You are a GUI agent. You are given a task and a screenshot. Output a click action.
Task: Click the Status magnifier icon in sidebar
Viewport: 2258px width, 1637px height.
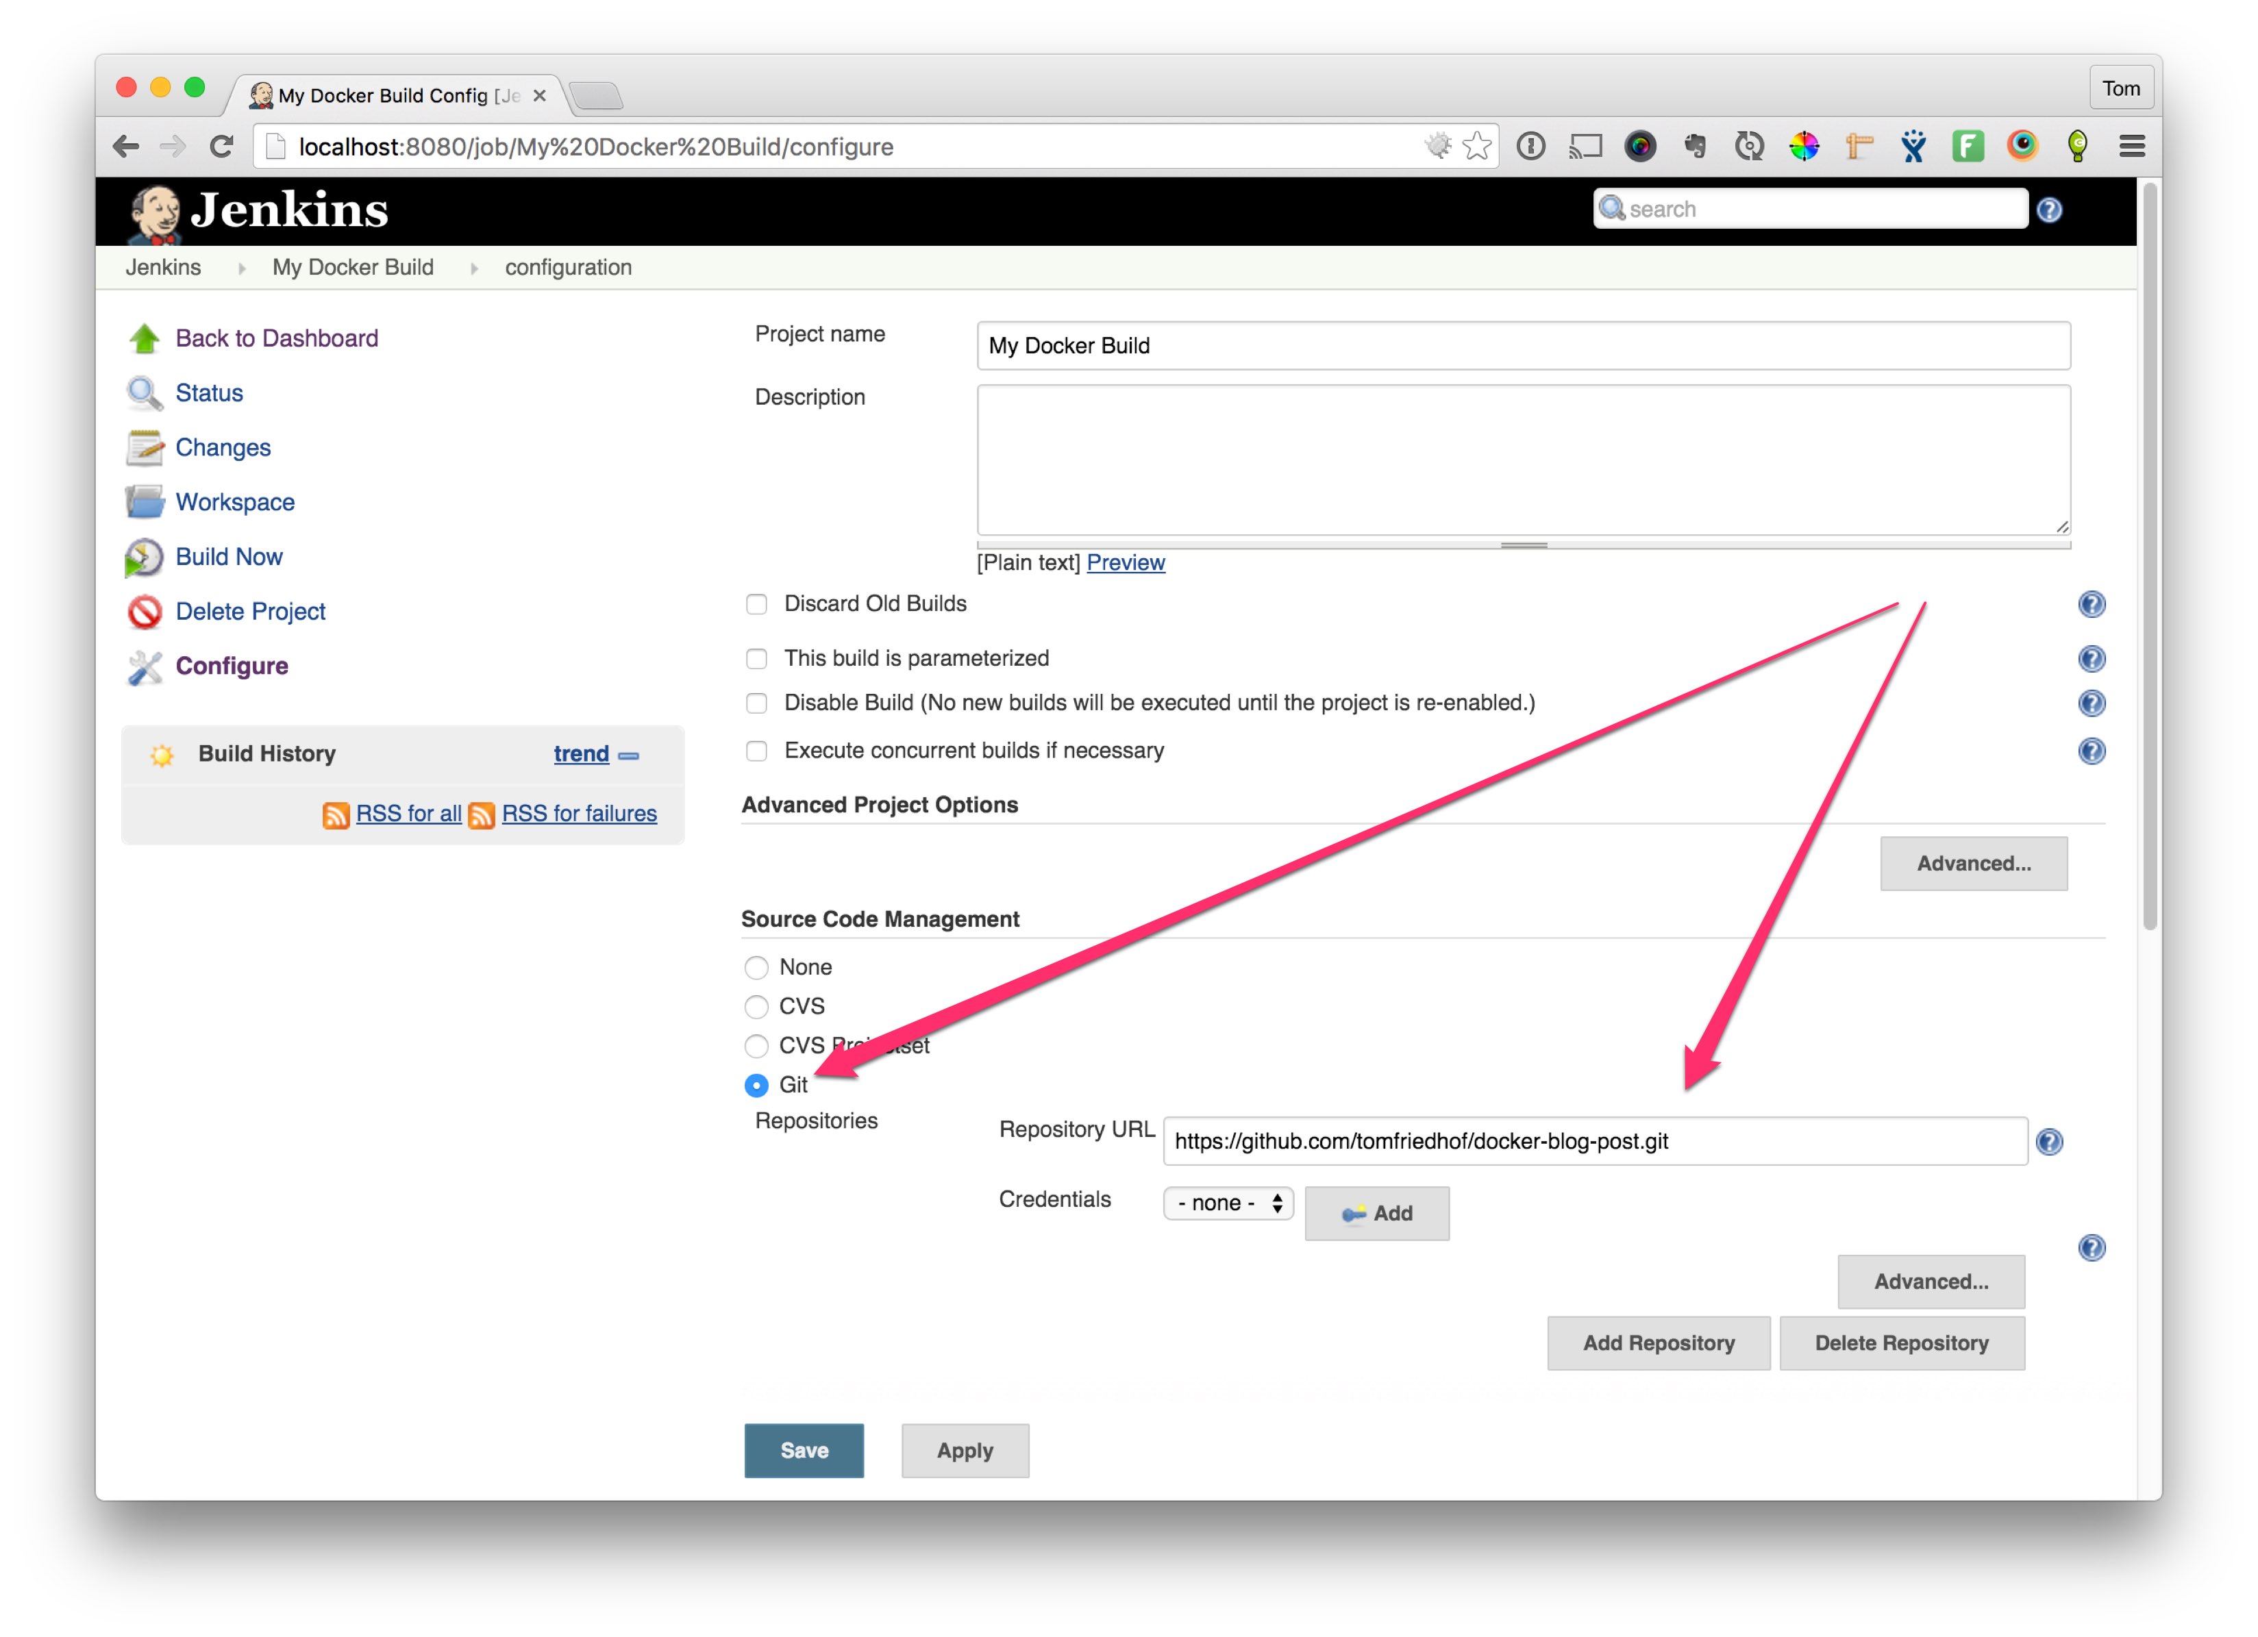[x=145, y=393]
